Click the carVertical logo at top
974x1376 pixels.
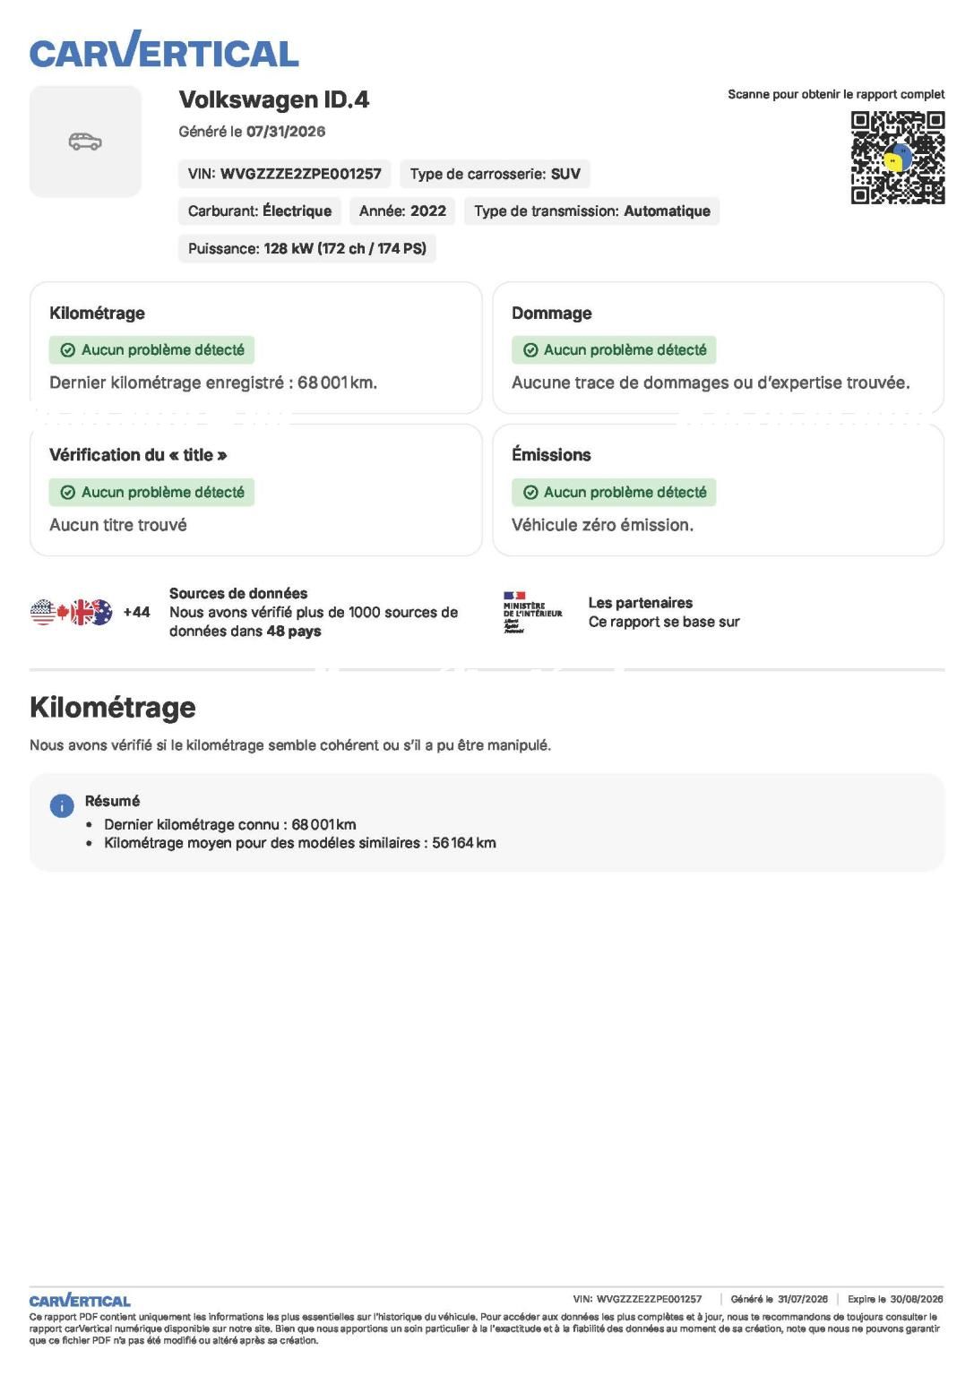(x=164, y=50)
